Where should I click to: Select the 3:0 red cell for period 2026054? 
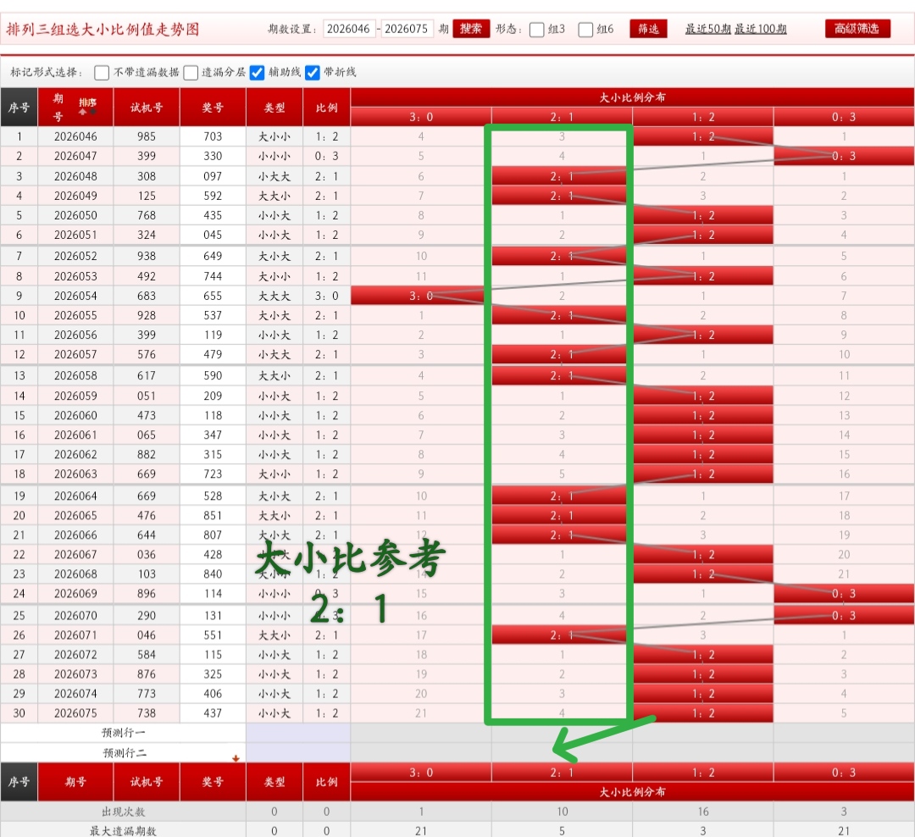point(419,295)
